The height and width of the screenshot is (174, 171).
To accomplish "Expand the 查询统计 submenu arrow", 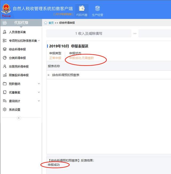I will 39,101.
